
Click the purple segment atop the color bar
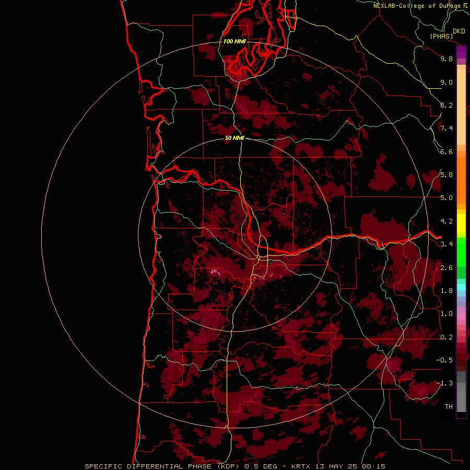click(461, 52)
